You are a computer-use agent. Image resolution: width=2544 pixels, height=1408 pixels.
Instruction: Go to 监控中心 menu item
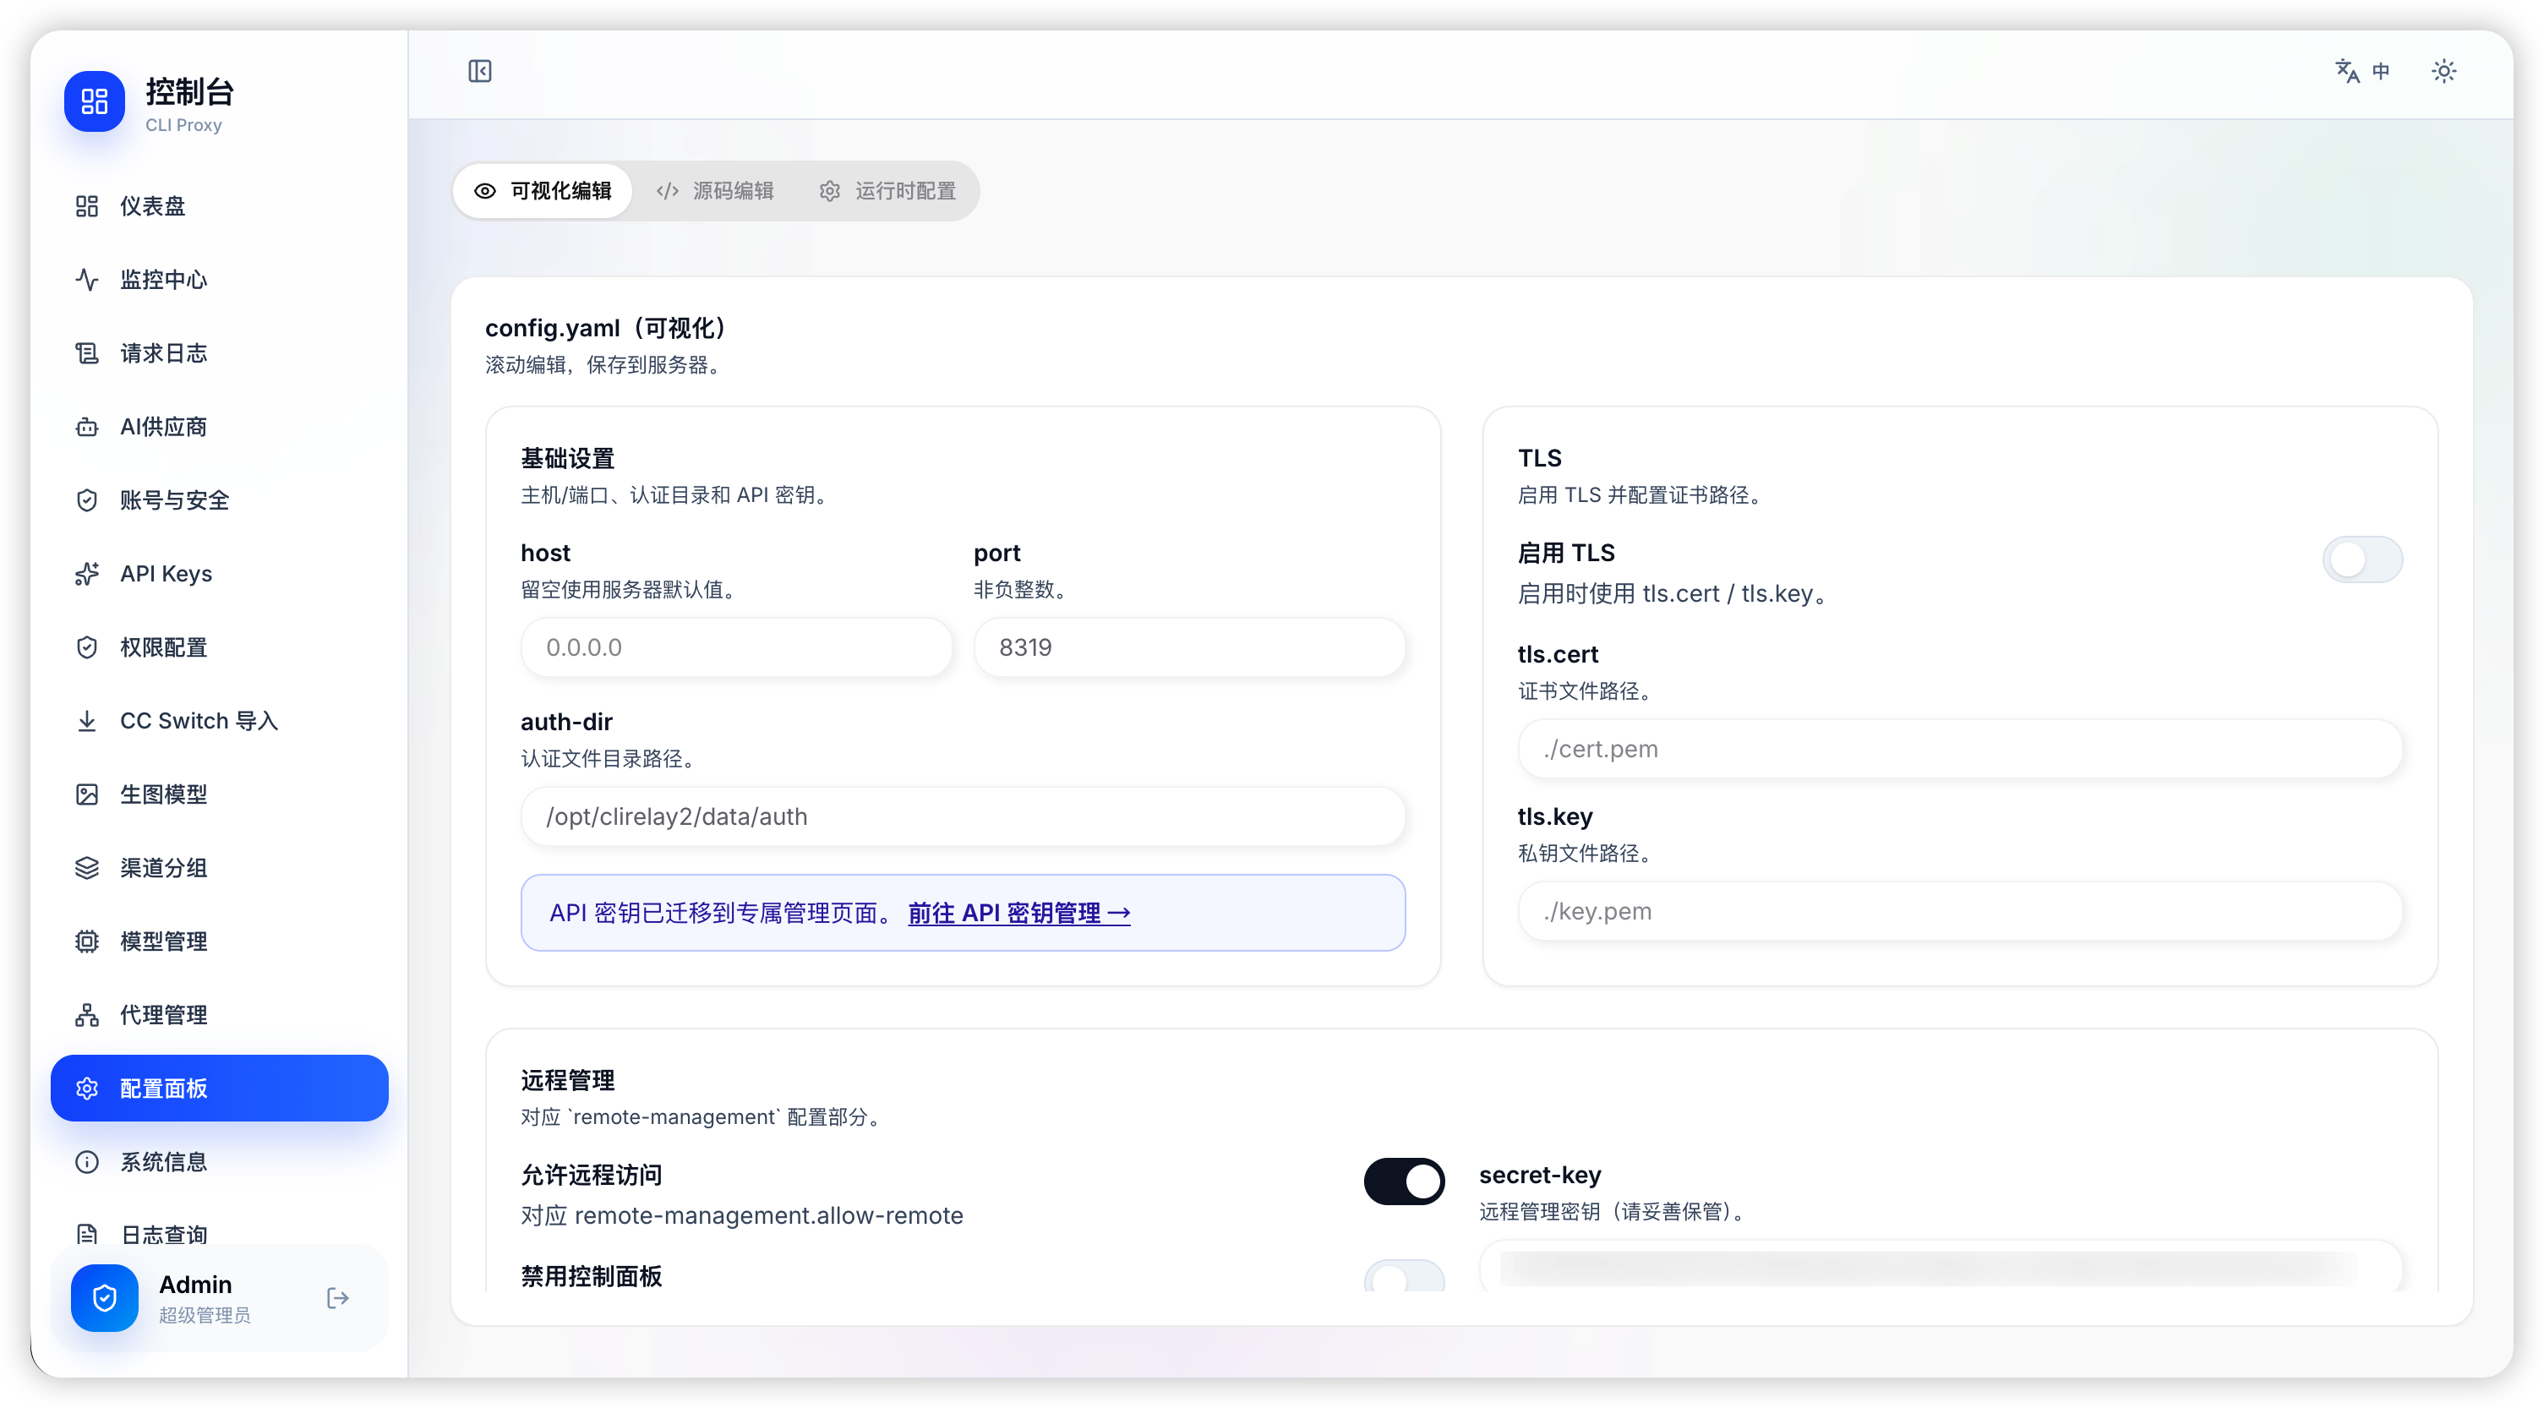click(x=219, y=280)
